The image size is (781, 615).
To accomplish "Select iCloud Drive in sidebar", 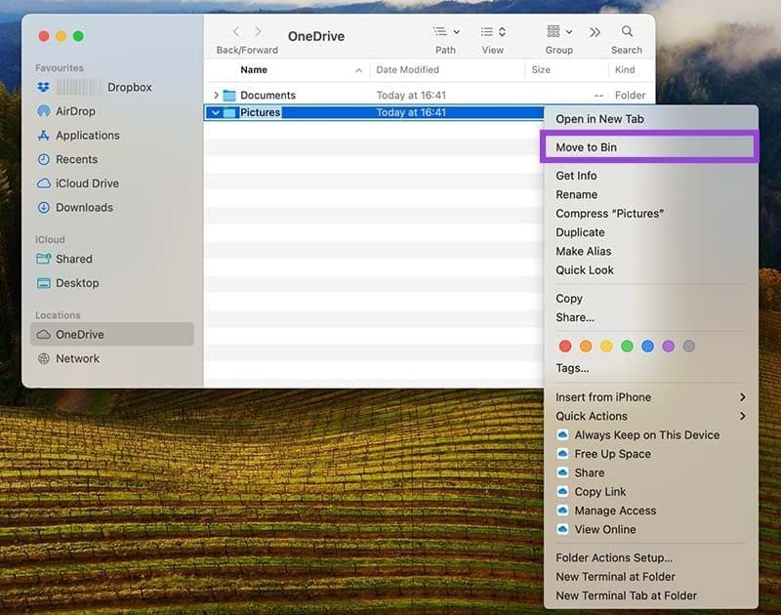I will tap(87, 184).
